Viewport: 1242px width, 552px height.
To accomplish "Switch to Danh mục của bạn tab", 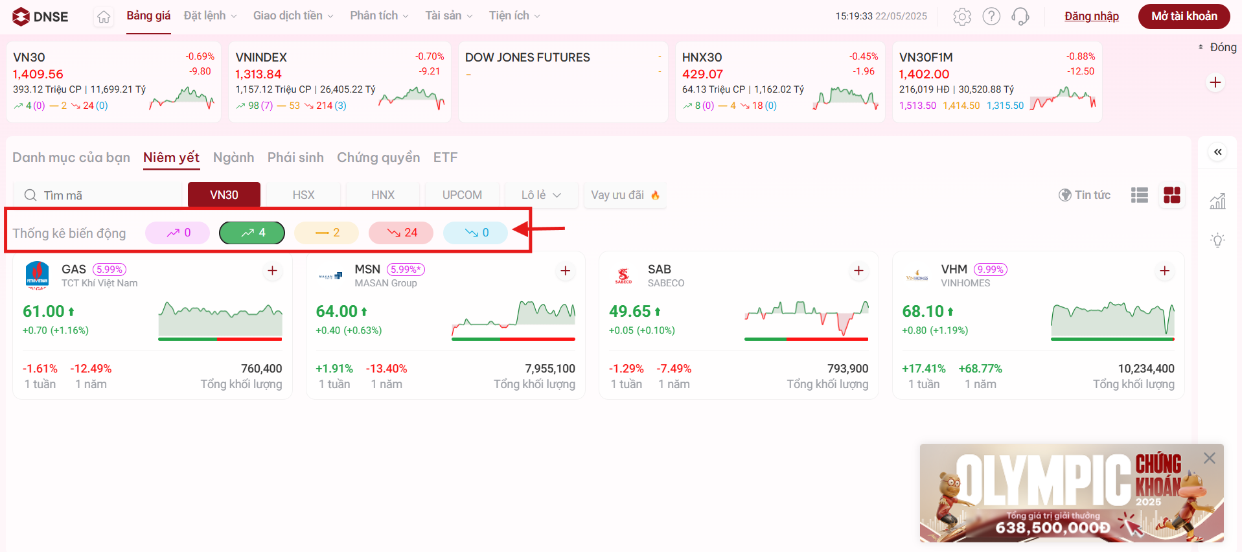I will pyautogui.click(x=71, y=157).
